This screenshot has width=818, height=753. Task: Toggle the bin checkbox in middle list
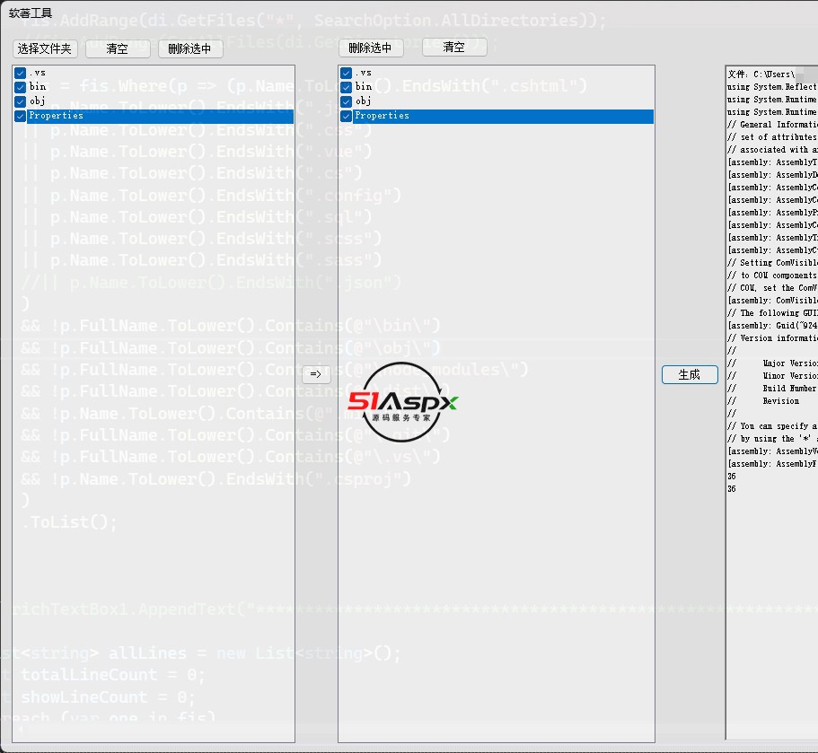[x=347, y=87]
